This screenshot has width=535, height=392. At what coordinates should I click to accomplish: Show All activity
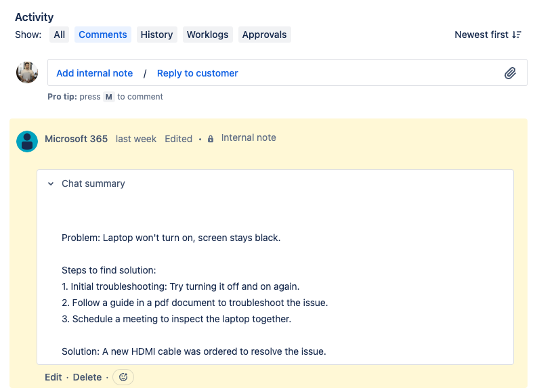tap(60, 35)
